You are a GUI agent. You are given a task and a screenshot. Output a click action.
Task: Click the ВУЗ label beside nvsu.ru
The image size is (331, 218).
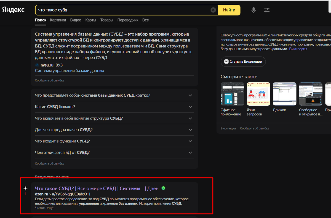(59, 65)
